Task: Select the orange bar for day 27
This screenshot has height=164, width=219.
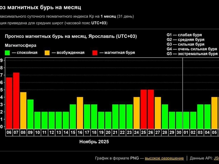Action: click(x=158, y=113)
